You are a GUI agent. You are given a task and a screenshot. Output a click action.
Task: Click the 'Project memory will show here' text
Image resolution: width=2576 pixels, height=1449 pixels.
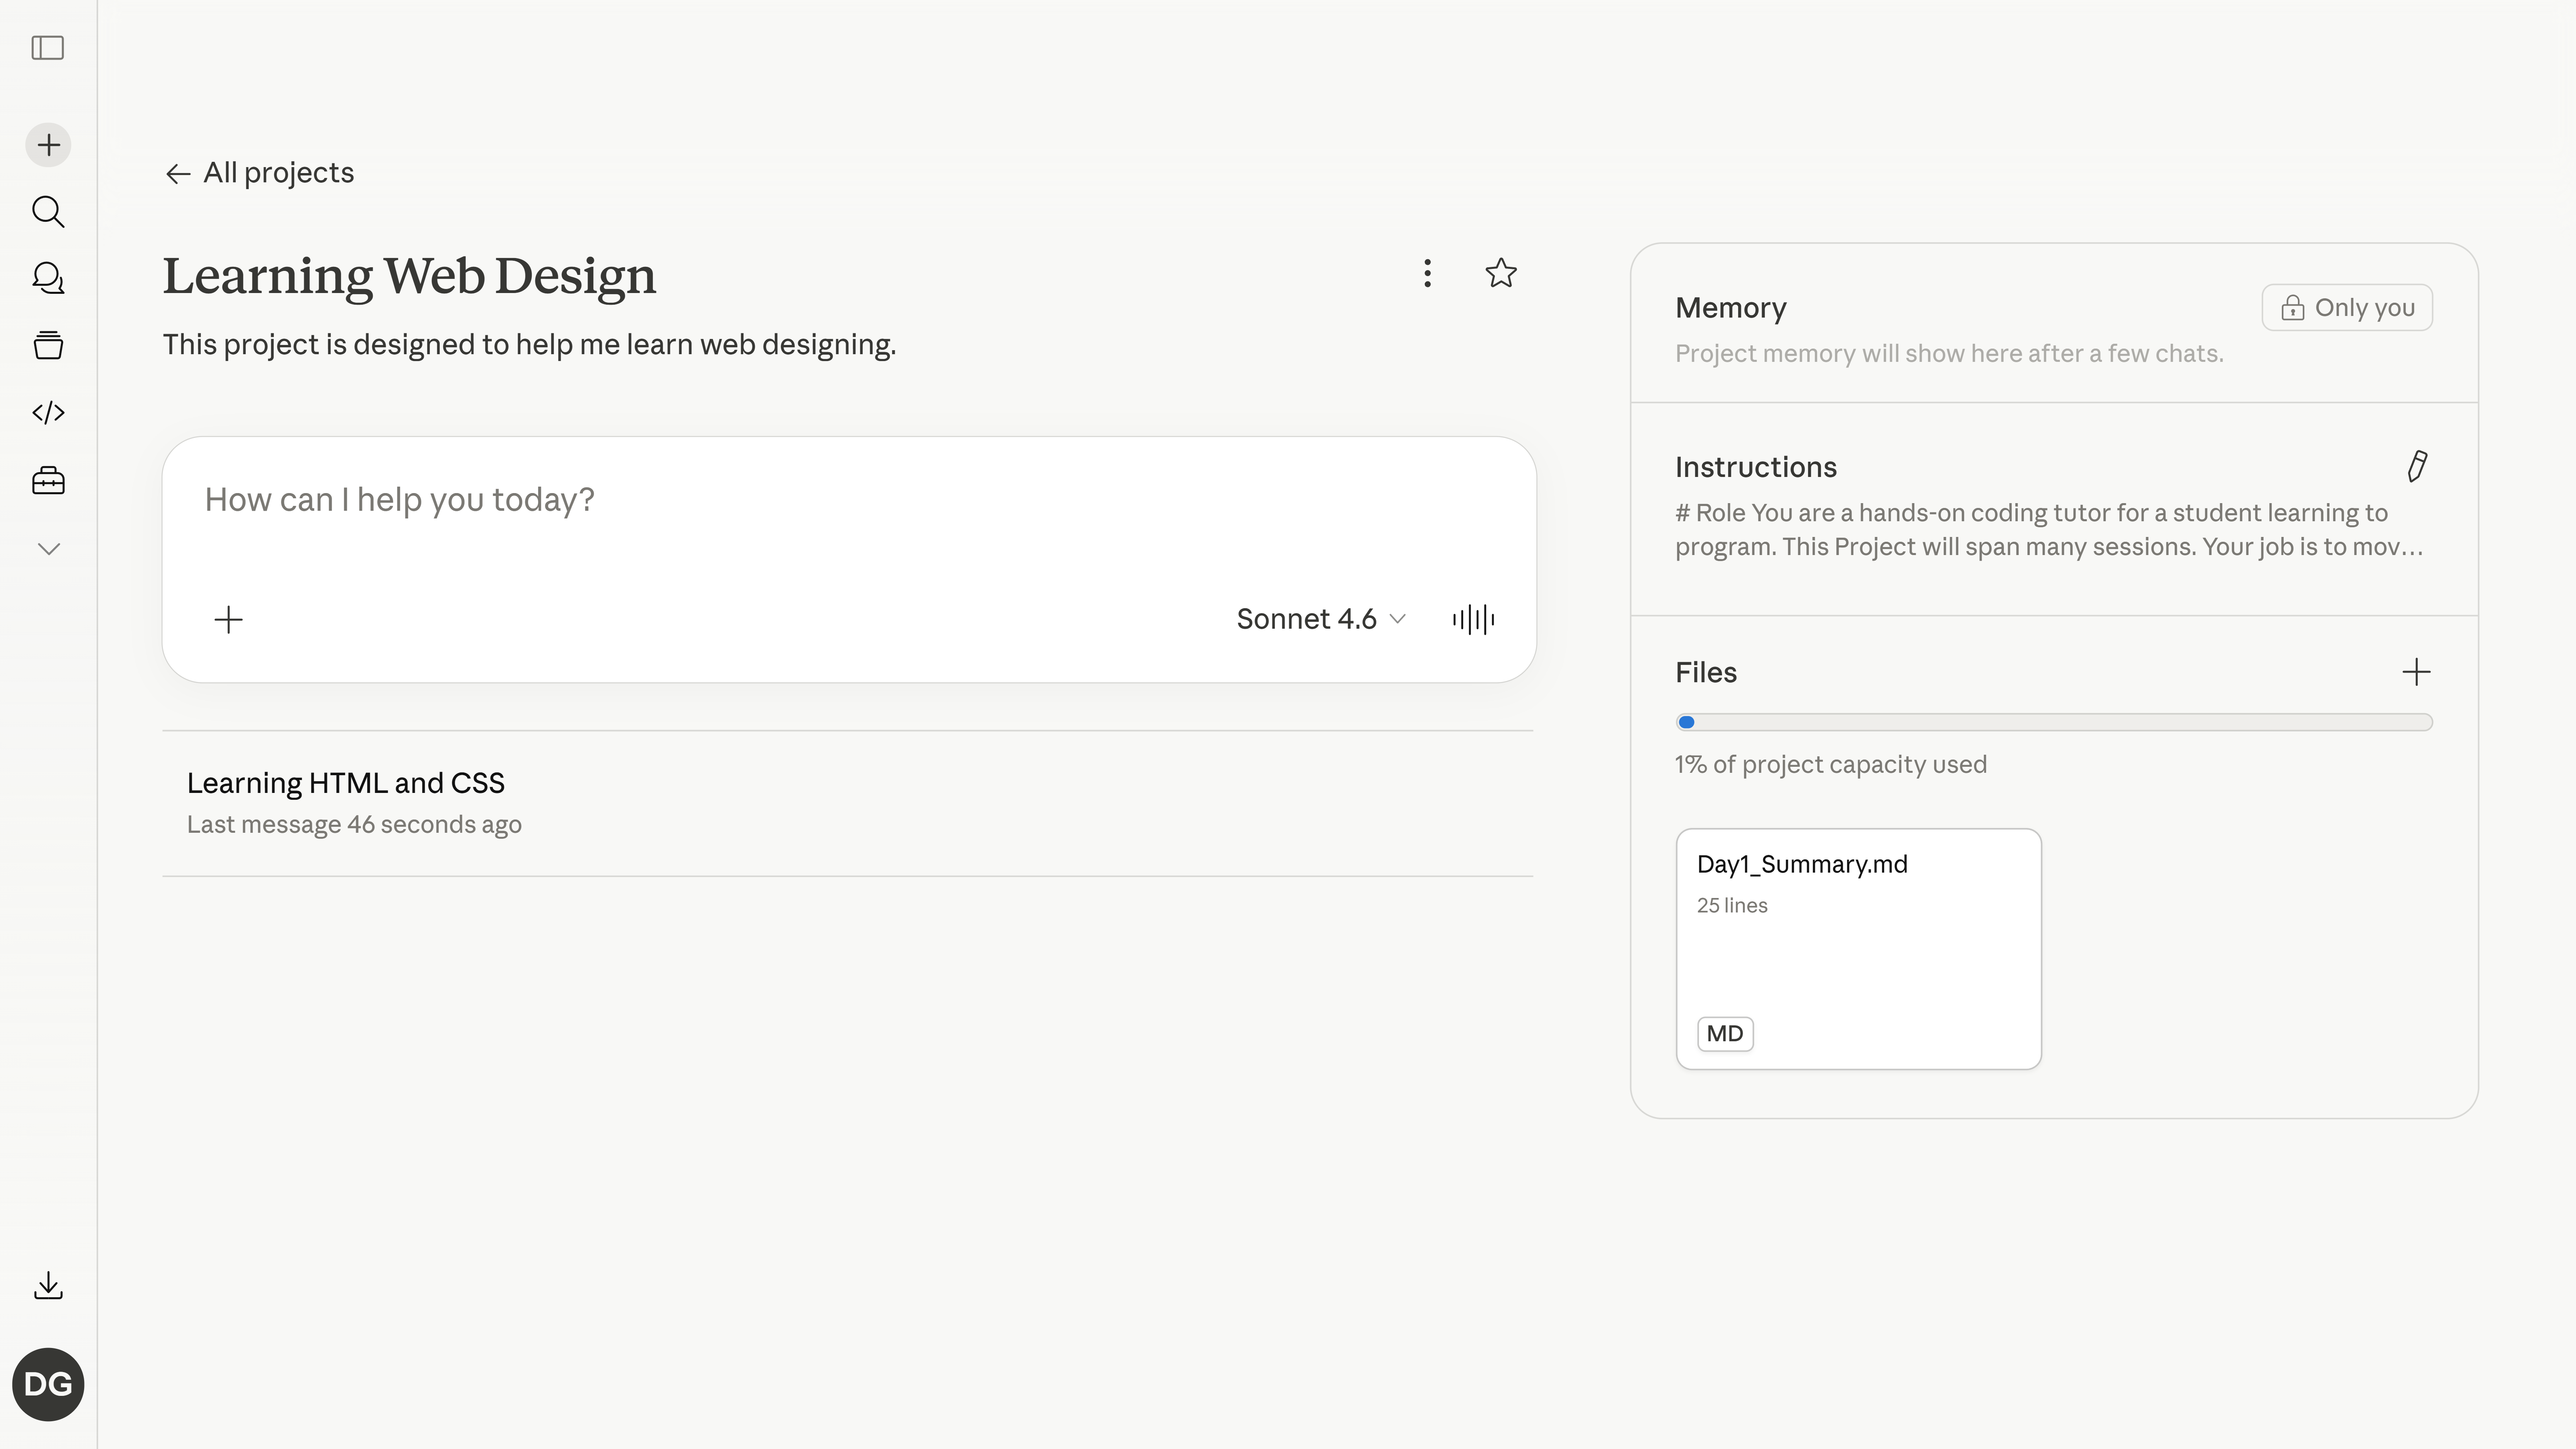point(1949,354)
